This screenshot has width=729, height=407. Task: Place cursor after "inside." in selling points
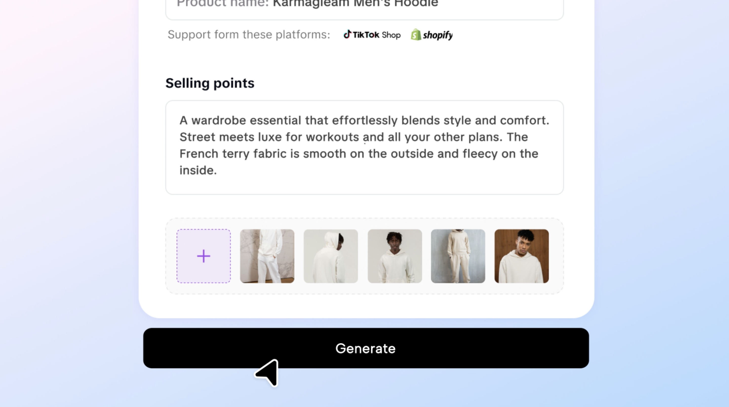217,170
